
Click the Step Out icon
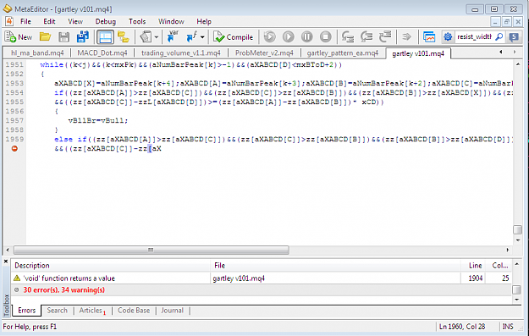[x=385, y=37]
